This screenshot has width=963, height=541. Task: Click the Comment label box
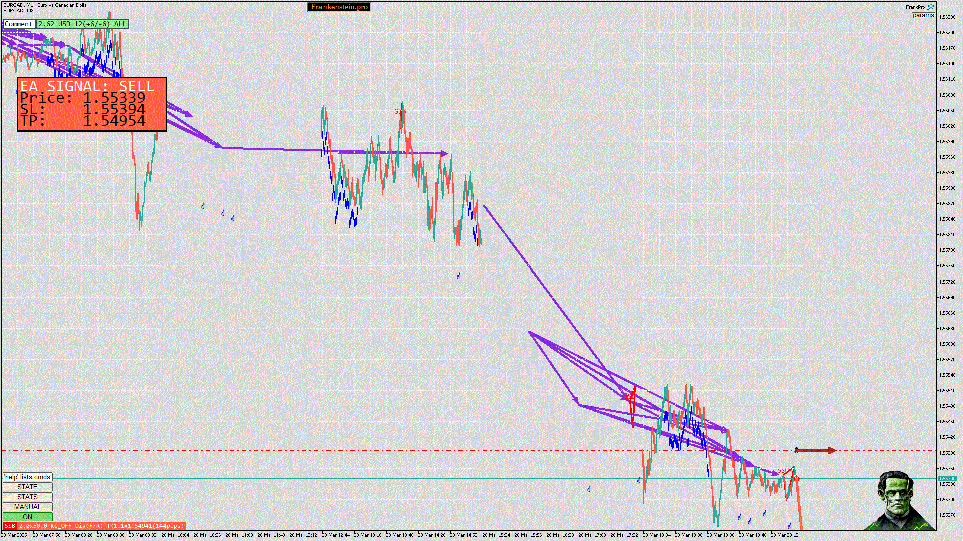19,24
